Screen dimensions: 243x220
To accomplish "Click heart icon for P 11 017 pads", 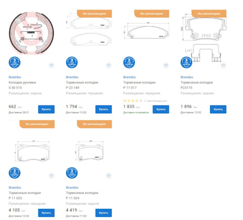I will click(x=166, y=65).
